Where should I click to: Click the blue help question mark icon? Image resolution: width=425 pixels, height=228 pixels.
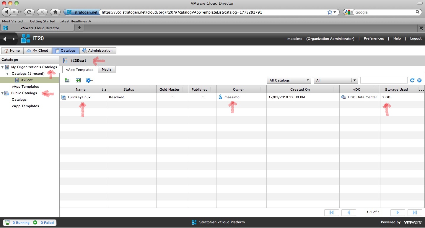pyautogui.click(x=419, y=80)
